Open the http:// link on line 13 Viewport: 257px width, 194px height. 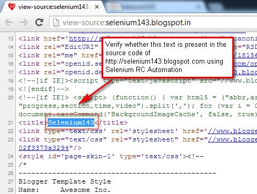(85, 38)
